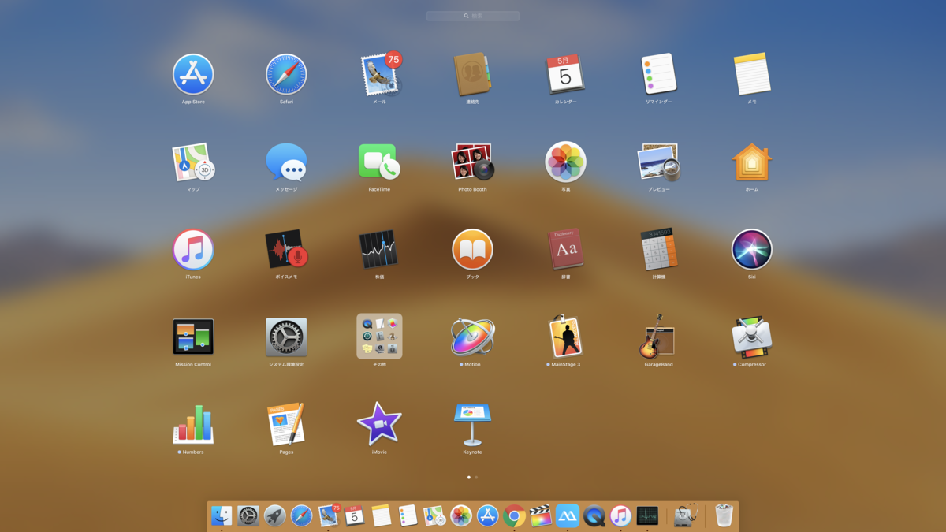Screen dimensions: 946x532
Task: Open Reminders in the Dock
Action: click(x=408, y=515)
